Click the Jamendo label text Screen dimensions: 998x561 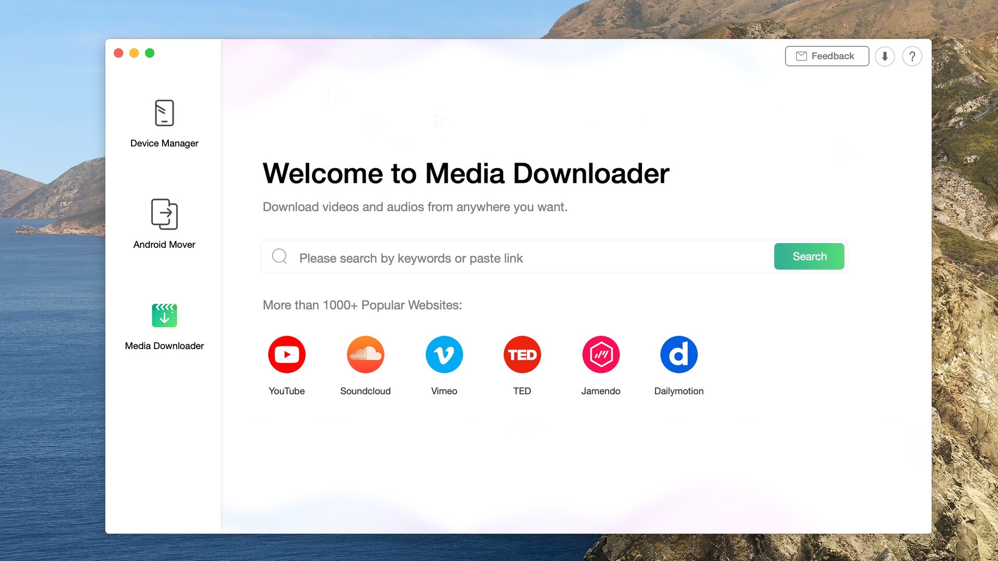(601, 391)
